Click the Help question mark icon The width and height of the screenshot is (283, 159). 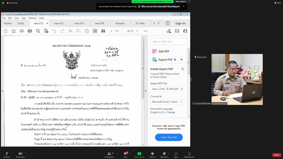[x=168, y=23]
